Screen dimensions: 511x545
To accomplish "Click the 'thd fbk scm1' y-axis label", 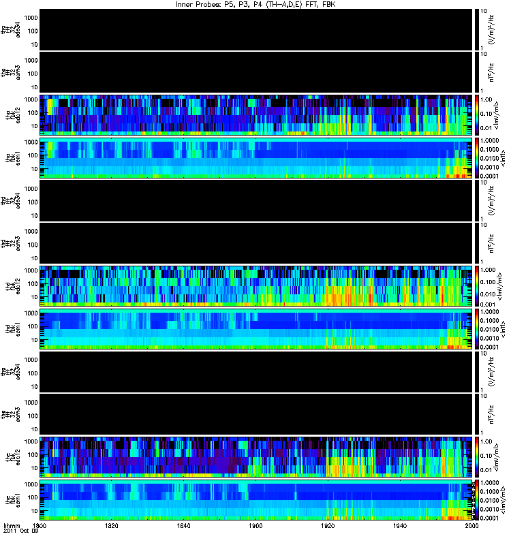I will point(13,329).
